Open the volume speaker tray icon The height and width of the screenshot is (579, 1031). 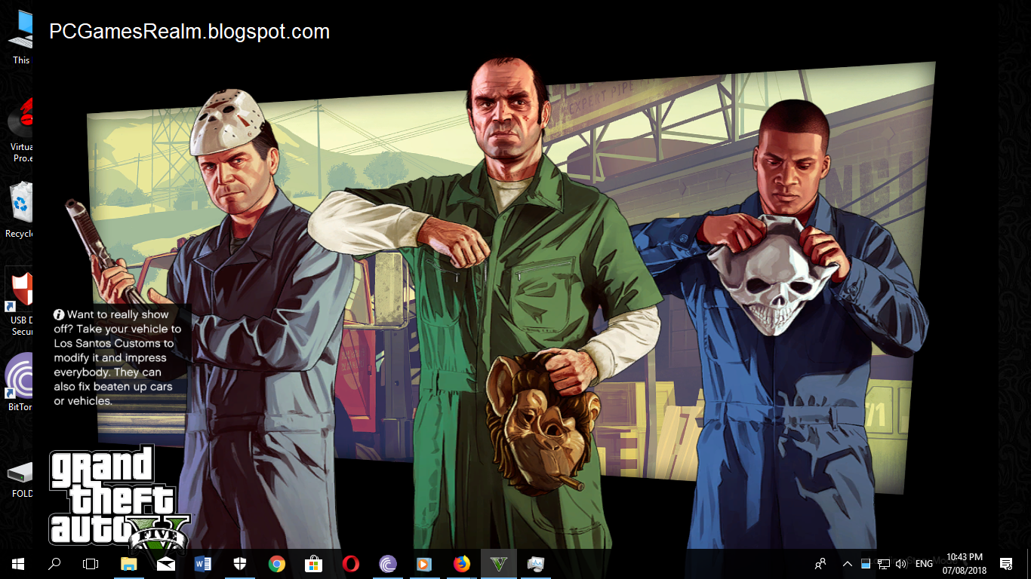[x=900, y=564]
